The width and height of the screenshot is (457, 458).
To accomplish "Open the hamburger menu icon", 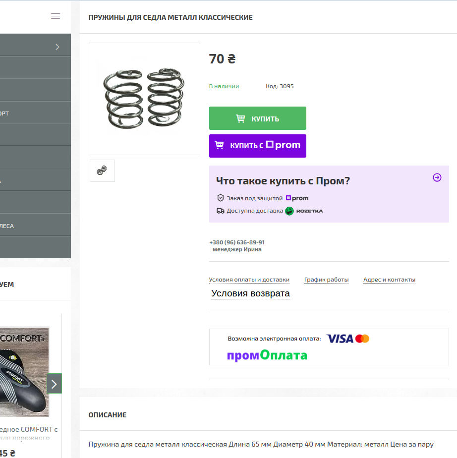I will pos(56,16).
